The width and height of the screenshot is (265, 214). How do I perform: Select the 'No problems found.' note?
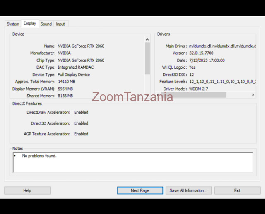click(39, 156)
